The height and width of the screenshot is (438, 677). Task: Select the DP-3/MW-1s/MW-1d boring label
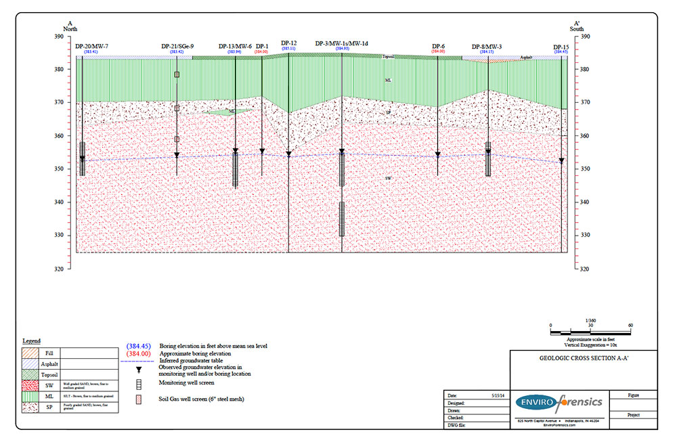pyautogui.click(x=341, y=43)
